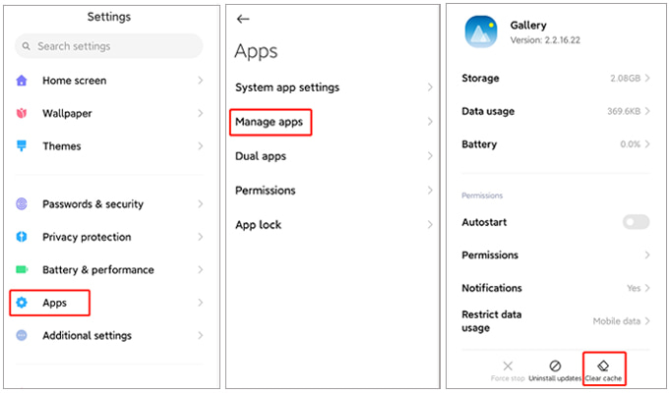Expand the Restrict data usage chevron
669x393 pixels.
click(x=647, y=321)
